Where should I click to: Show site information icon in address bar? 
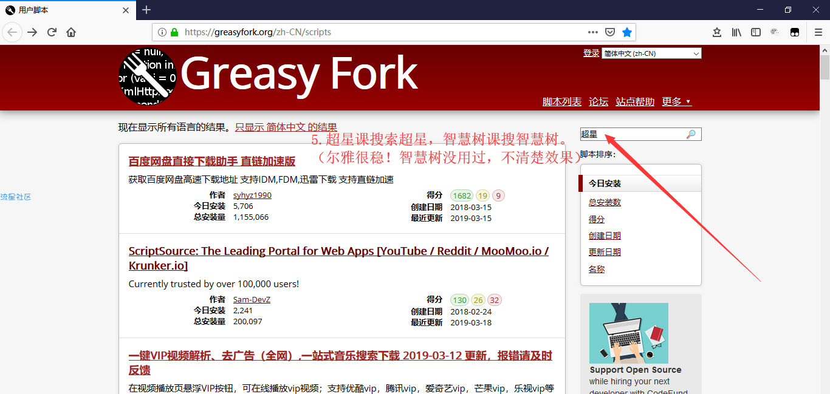coord(162,32)
